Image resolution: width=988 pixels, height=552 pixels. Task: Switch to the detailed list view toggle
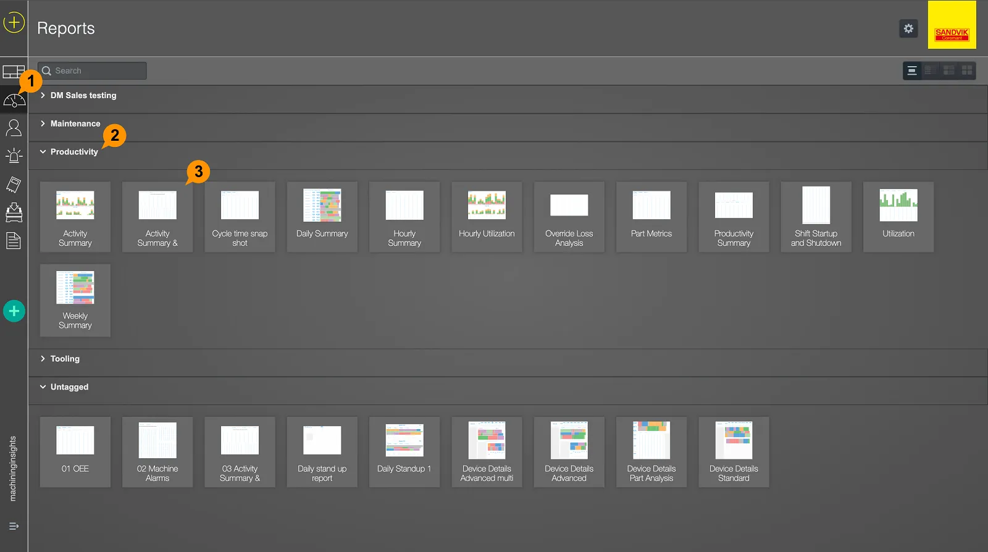click(930, 71)
